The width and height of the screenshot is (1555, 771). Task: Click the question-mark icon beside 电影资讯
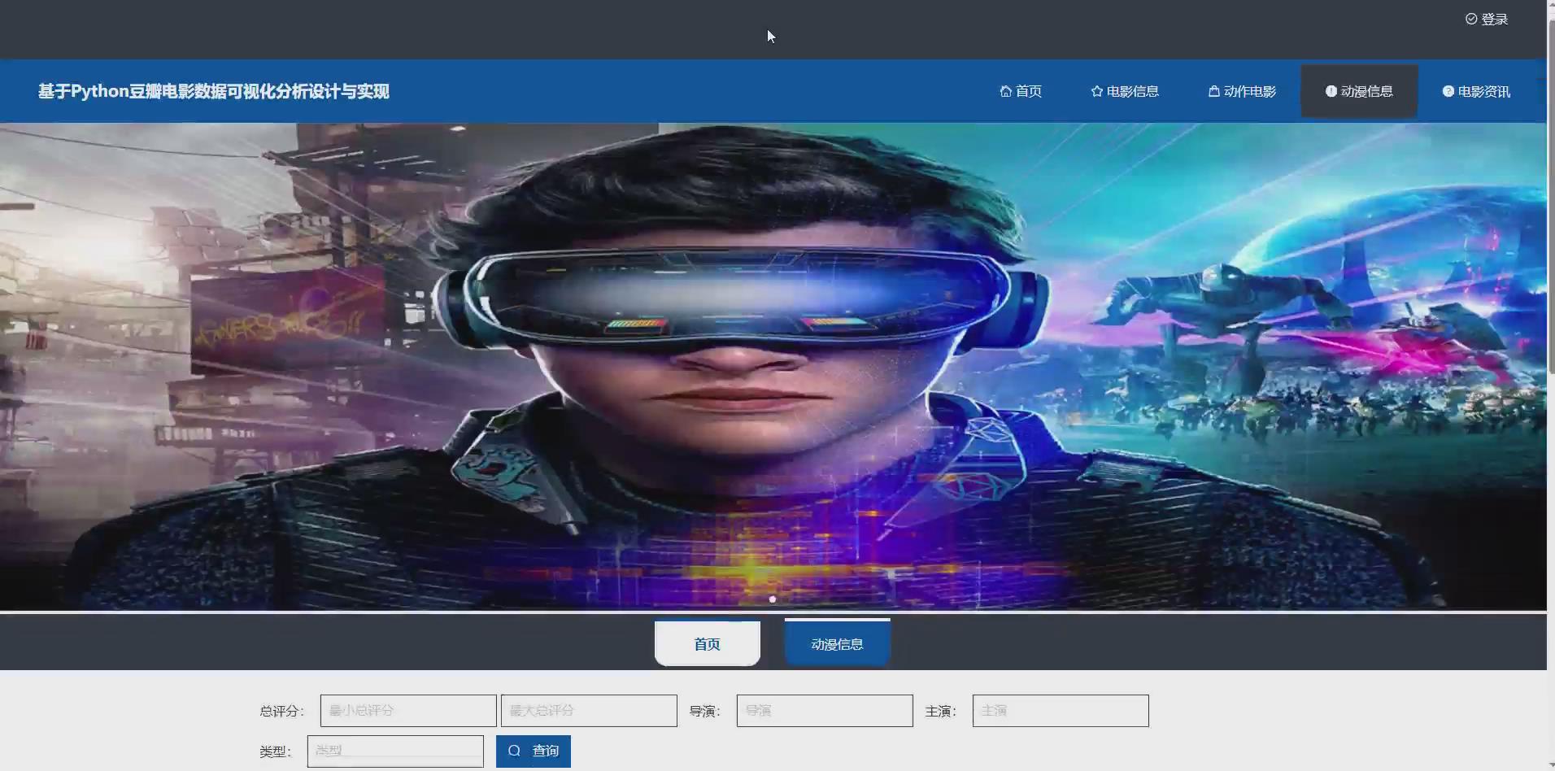coord(1448,91)
